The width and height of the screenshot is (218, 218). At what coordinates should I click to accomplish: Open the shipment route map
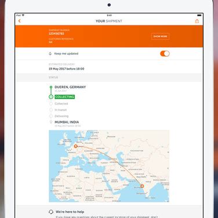[109, 166]
